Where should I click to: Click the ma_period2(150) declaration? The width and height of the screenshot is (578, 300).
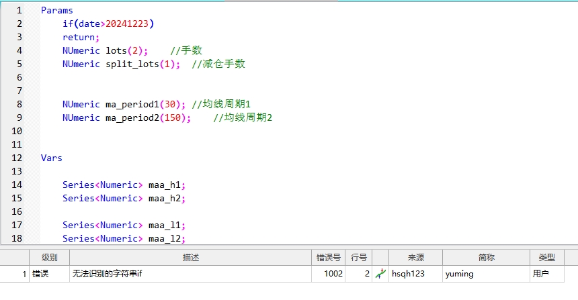[x=127, y=118]
